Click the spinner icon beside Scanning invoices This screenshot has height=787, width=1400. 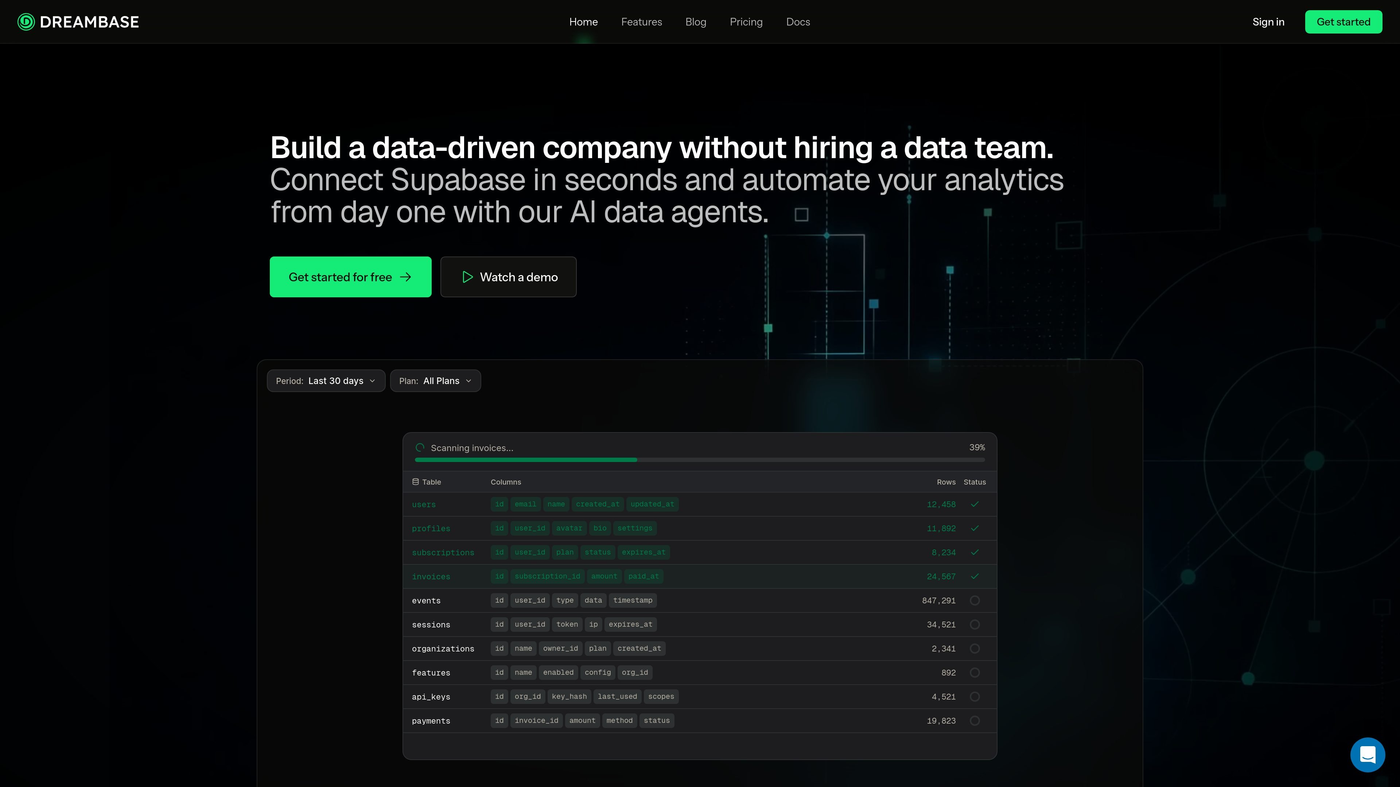[420, 447]
